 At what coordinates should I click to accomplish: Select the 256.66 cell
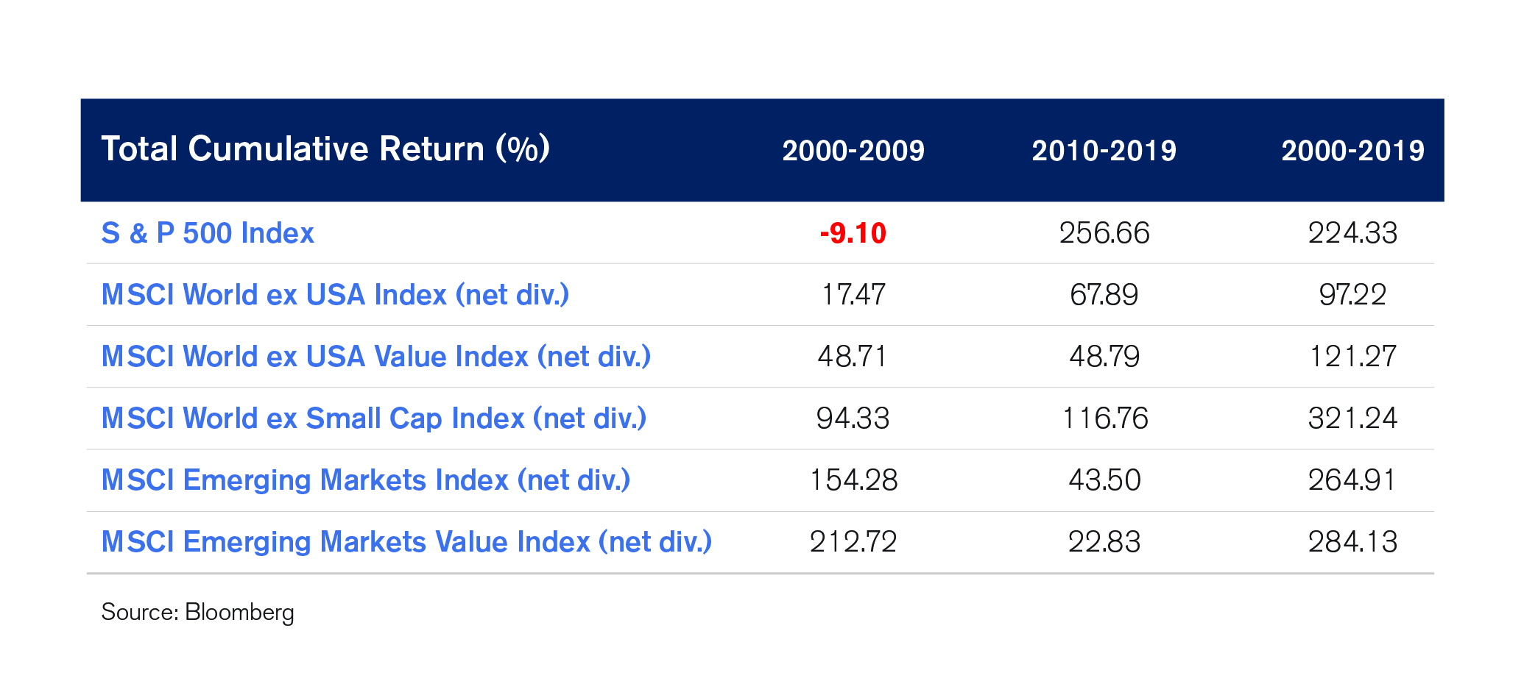[x=1104, y=233]
